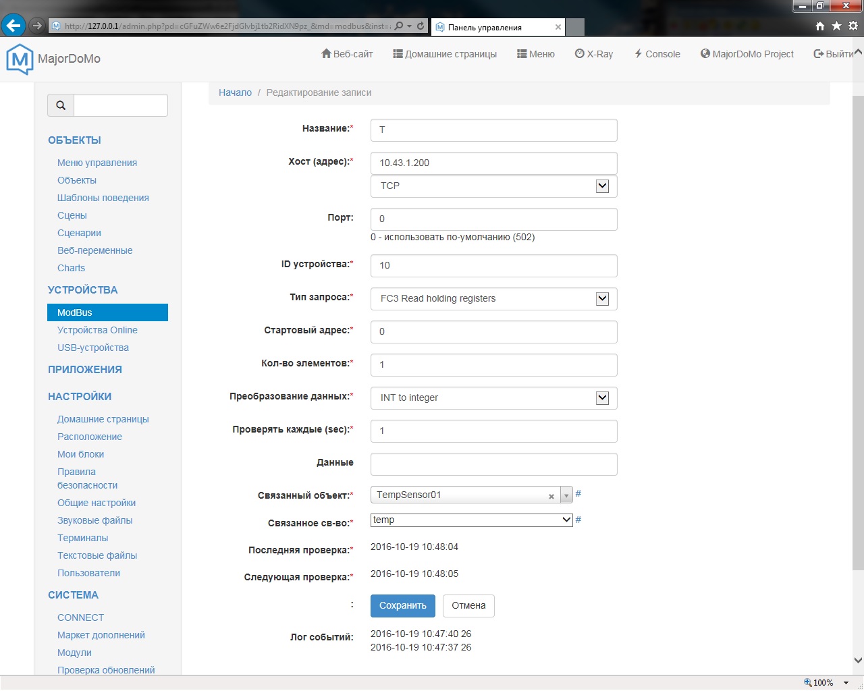Click the MajorDoMo logo icon
864x691 pixels.
(20, 59)
